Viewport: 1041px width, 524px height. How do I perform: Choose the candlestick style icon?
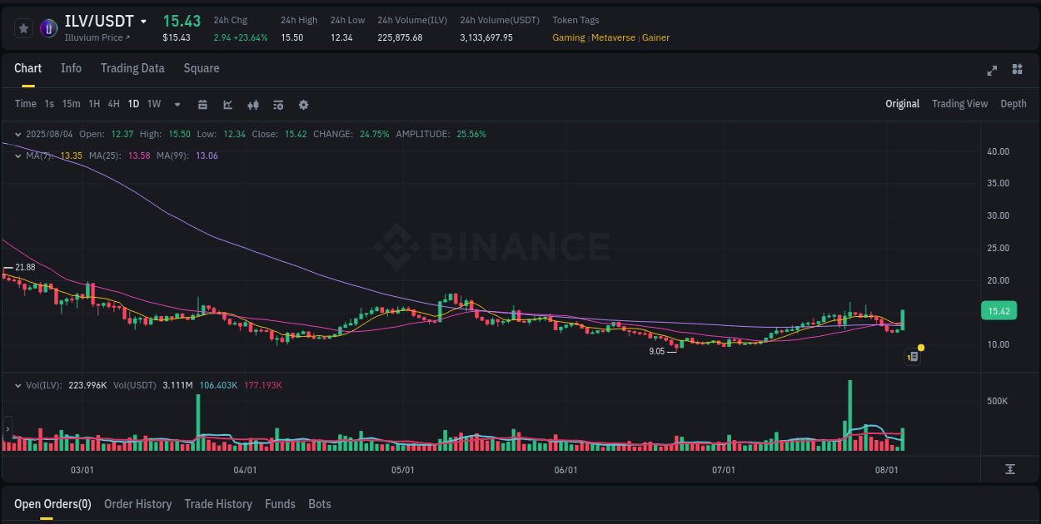coord(252,105)
